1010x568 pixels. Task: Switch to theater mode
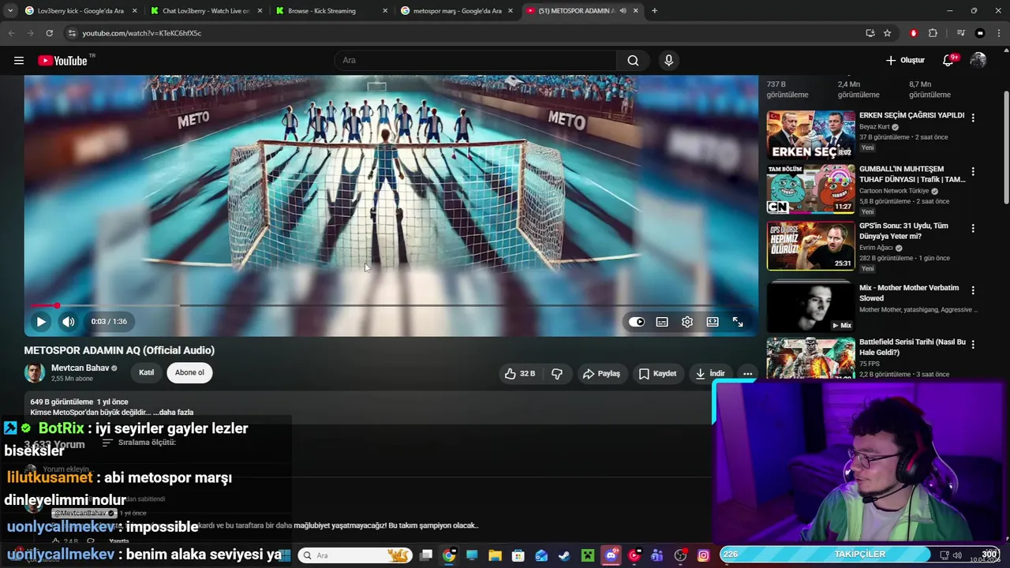[713, 322]
